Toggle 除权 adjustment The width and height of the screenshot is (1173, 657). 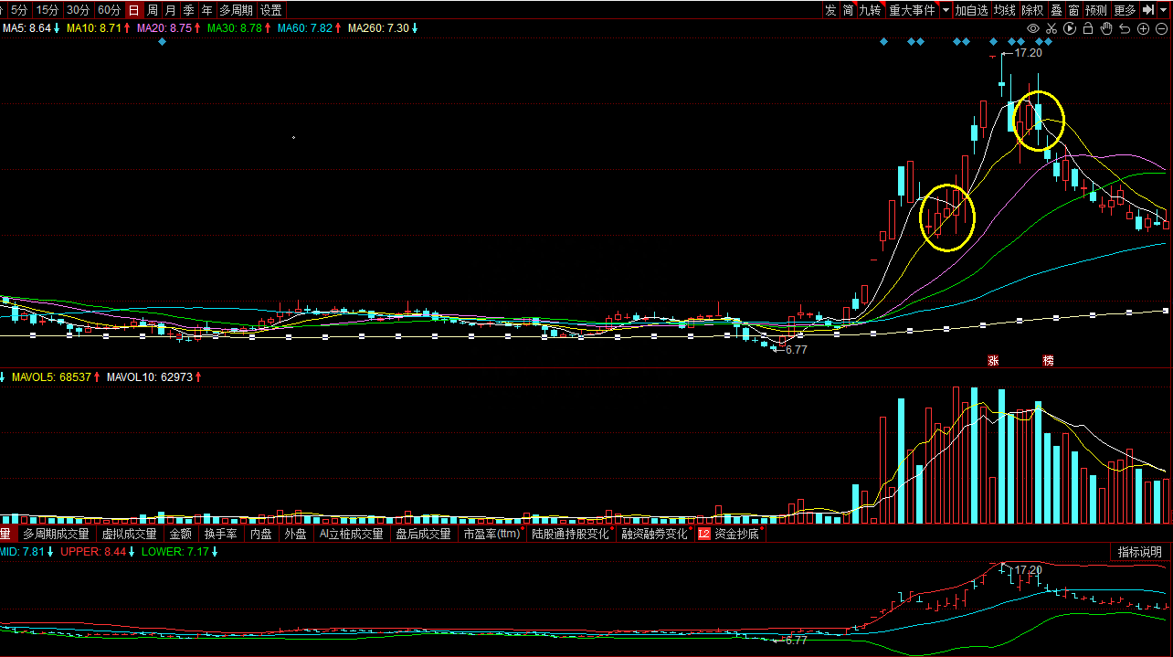pyautogui.click(x=1032, y=10)
